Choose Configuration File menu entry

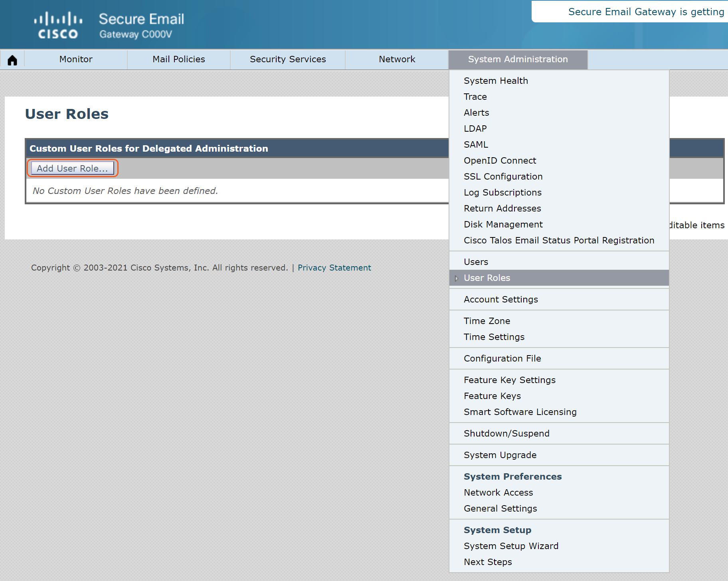coord(502,358)
